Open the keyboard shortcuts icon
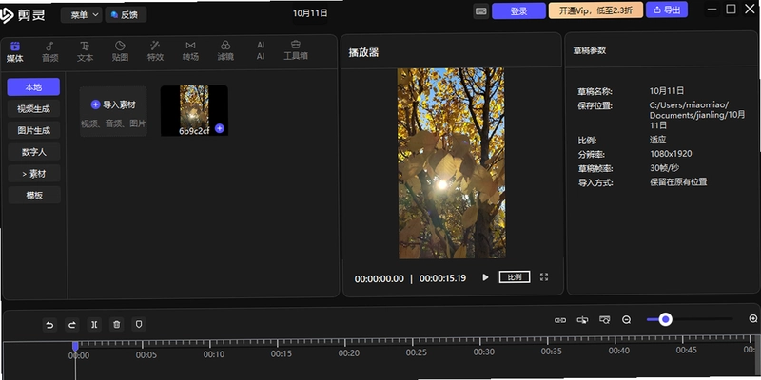The image size is (761, 380). point(481,11)
